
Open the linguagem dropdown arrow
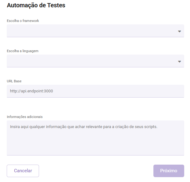pyautogui.click(x=179, y=62)
